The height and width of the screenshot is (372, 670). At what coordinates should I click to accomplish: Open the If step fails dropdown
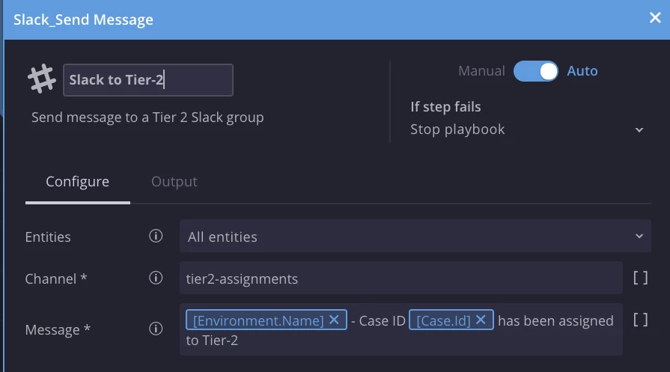click(527, 129)
